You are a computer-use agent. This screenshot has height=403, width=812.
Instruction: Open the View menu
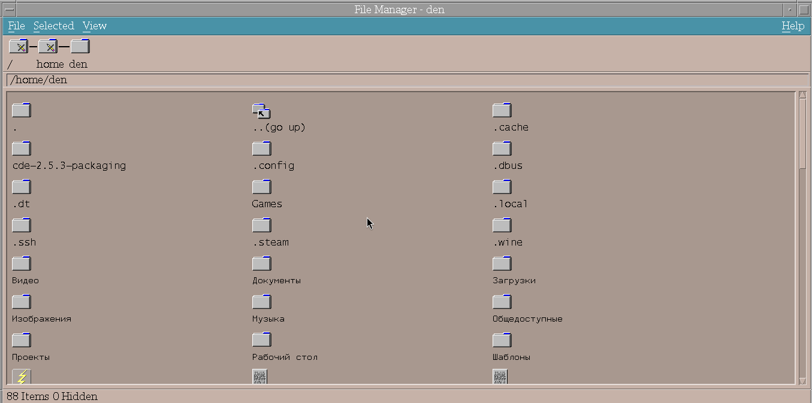coord(95,26)
